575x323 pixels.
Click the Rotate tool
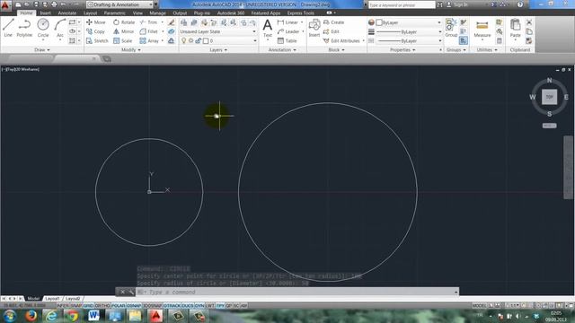coord(124,22)
